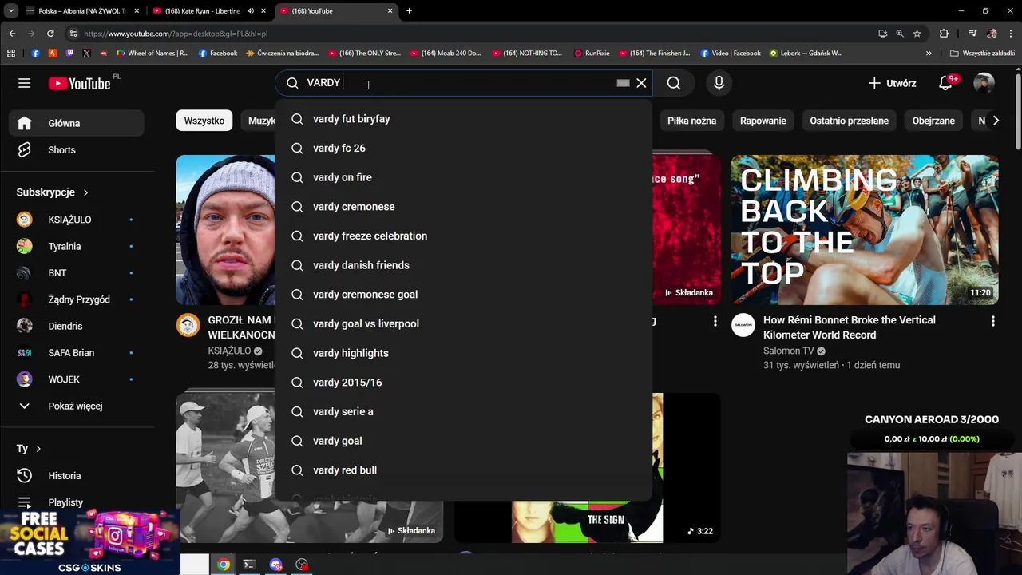Reload the page in Chrome
Viewport: 1022px width, 575px height.
[x=50, y=34]
